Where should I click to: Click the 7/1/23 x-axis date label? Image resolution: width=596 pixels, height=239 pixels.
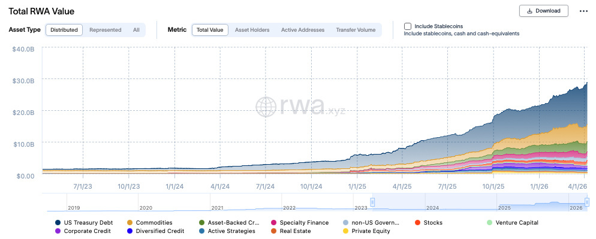pos(83,186)
